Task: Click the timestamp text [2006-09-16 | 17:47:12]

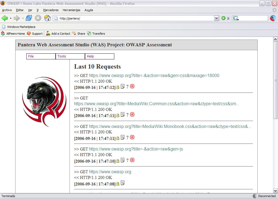Action: (95, 88)
